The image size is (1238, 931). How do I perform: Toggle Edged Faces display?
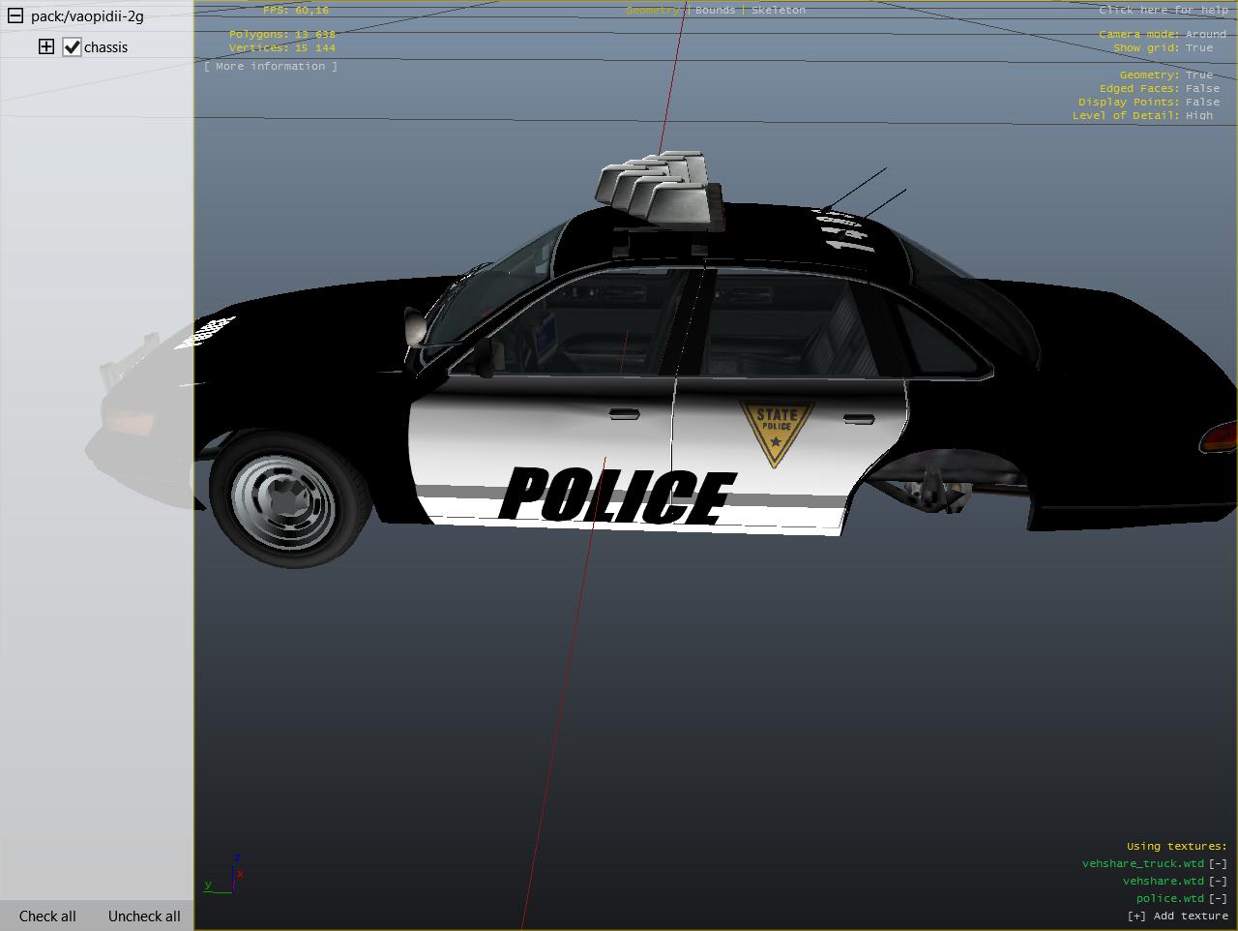coord(1202,88)
